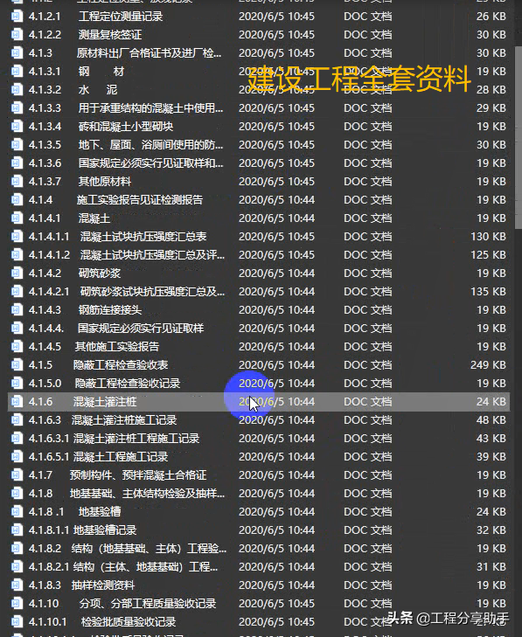Click the document icon for file 4.1.2.2

tap(17, 35)
